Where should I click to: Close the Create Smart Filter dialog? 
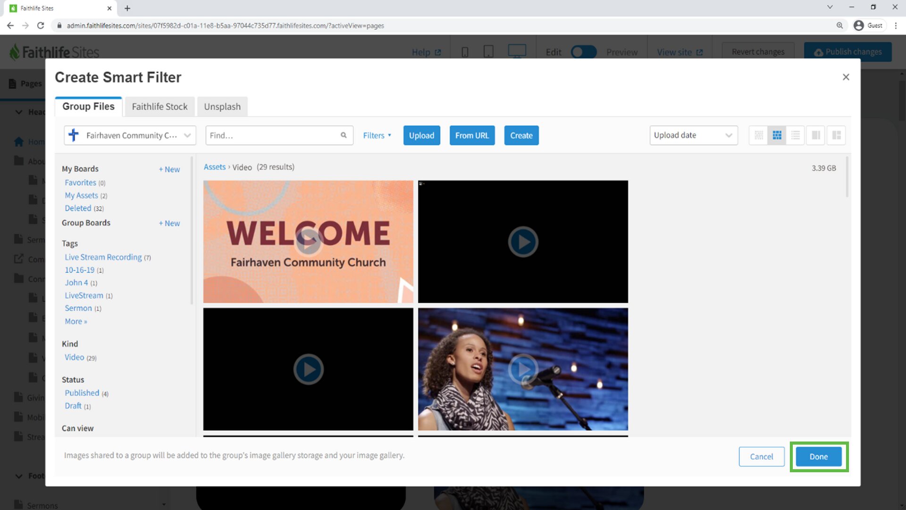(x=846, y=77)
